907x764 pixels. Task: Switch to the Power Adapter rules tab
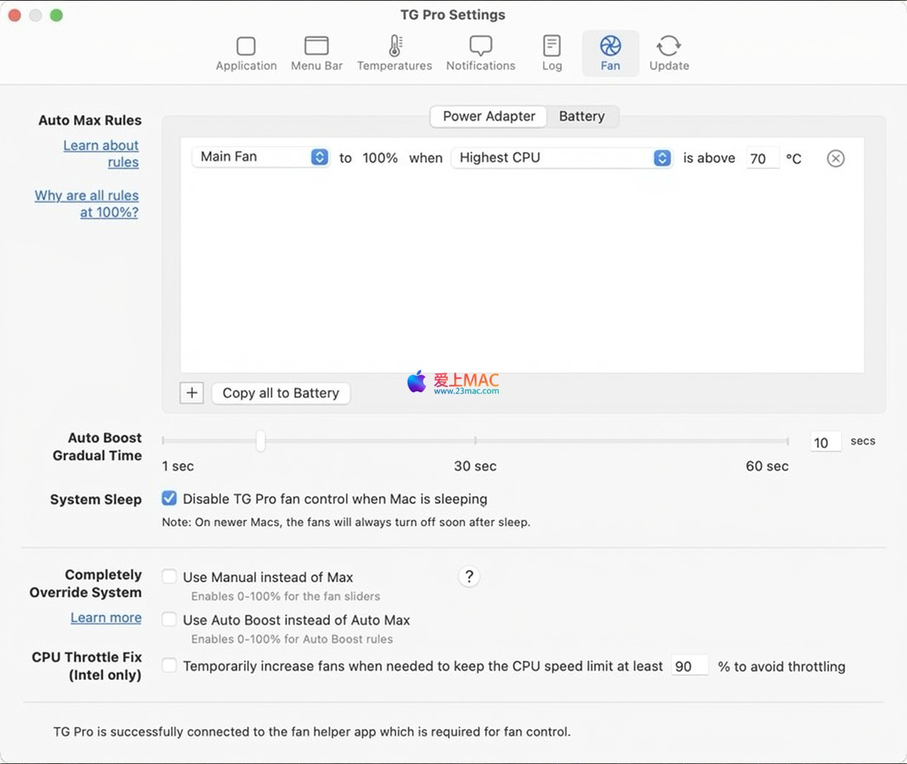(489, 116)
